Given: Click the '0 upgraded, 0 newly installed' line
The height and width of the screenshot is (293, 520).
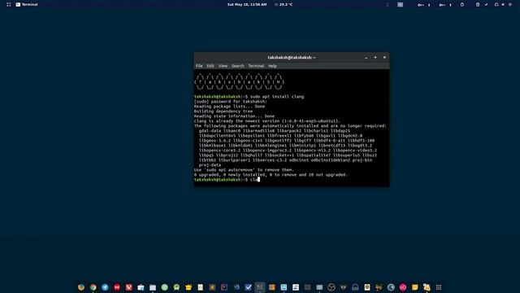Looking at the screenshot, I should (271, 175).
